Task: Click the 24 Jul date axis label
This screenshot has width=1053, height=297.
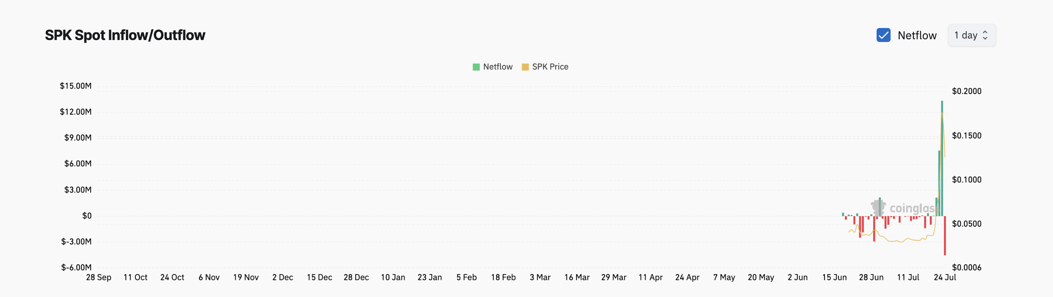Action: tap(945, 277)
